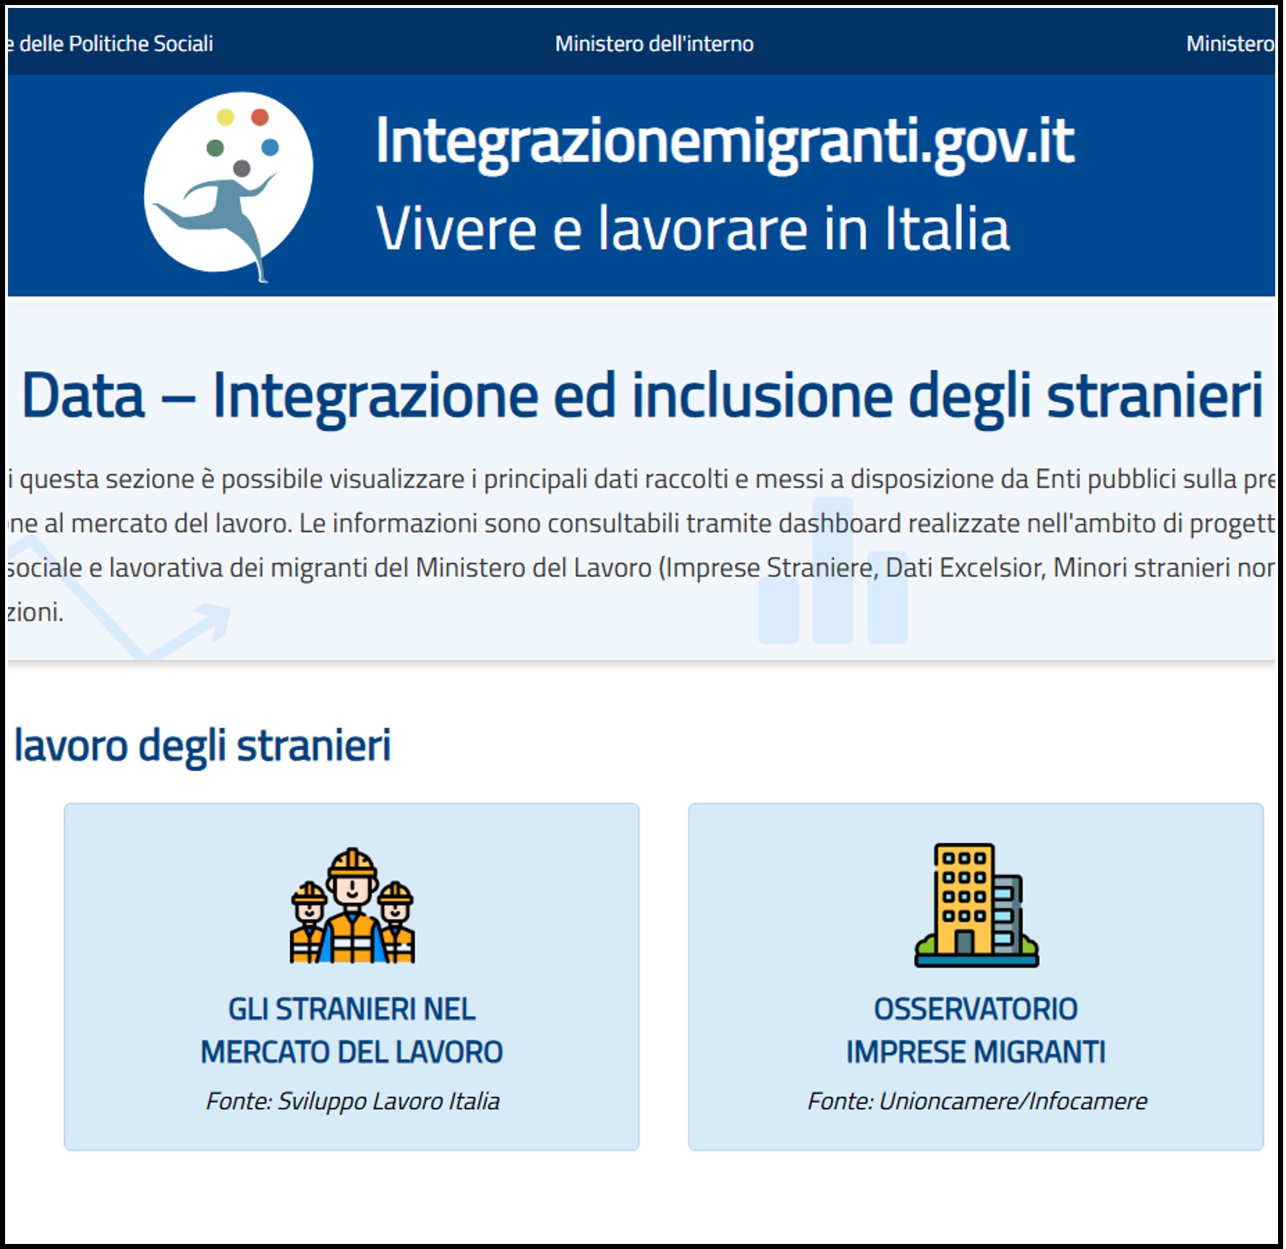Click the Vivere e lavorare in Italia tagline

(692, 229)
